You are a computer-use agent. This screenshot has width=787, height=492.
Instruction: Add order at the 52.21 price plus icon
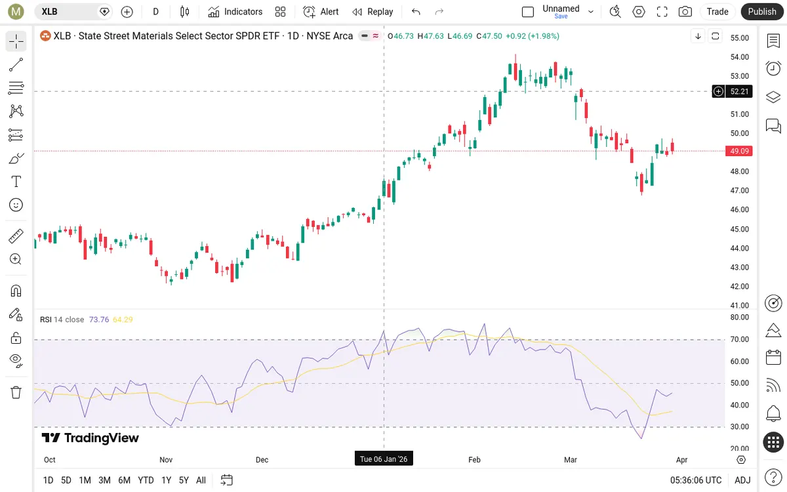[719, 91]
